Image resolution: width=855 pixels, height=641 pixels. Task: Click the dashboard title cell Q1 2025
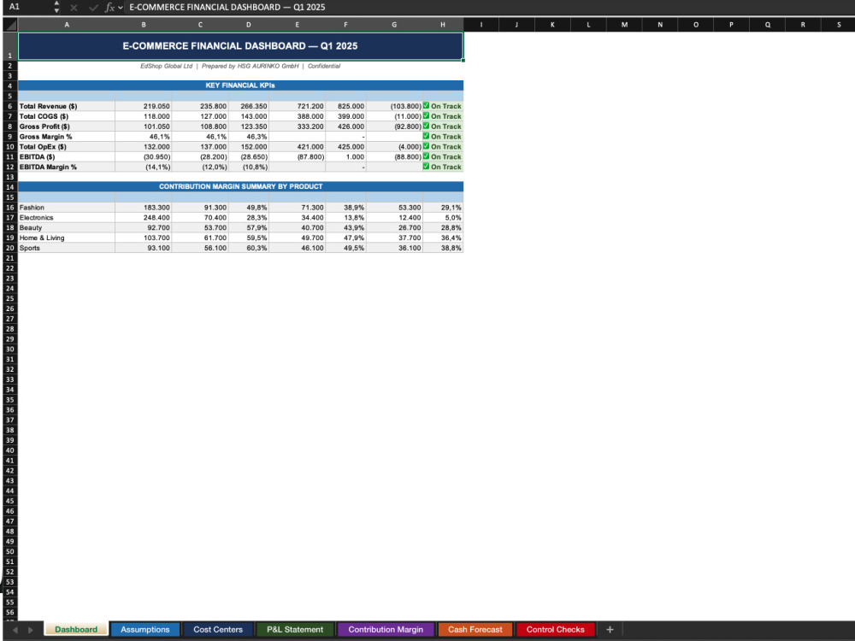pos(240,46)
